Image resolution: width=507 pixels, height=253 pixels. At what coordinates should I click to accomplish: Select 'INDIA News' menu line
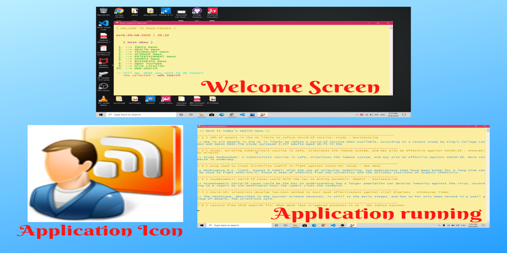coord(137,47)
